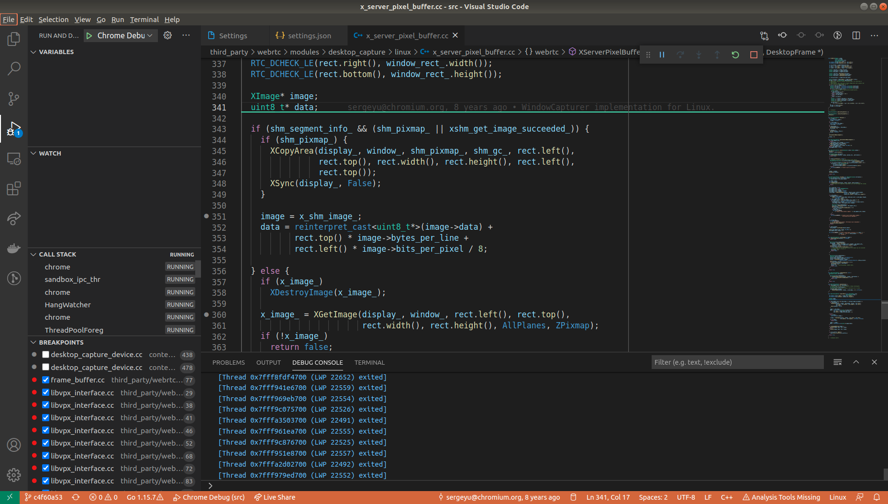The image size is (888, 504).
Task: Close the bottom panel
Action: pyautogui.click(x=875, y=362)
